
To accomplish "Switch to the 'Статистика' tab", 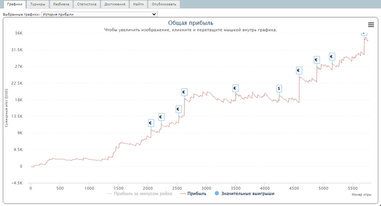I will click(87, 4).
